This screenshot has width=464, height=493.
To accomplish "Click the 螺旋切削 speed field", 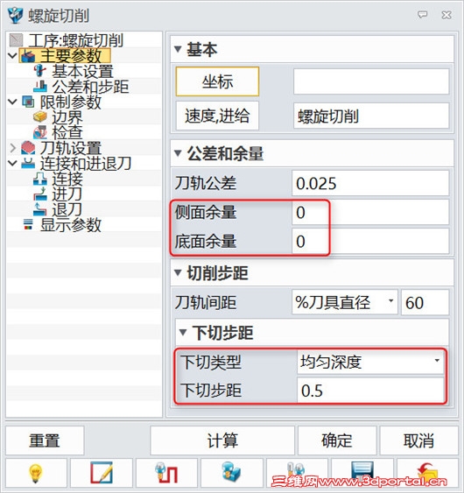I will tap(371, 116).
